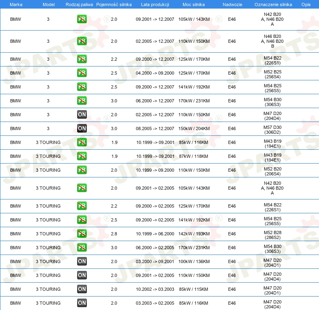Click petrol icon for N42 B20 105kW BMW 3

click(82, 19)
